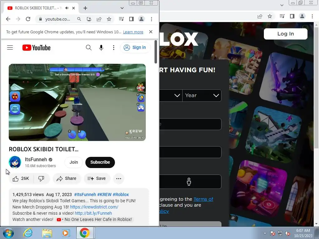Screen dimensions: 319x239
Task: Click the Roblox password input field
Action: [190, 152]
